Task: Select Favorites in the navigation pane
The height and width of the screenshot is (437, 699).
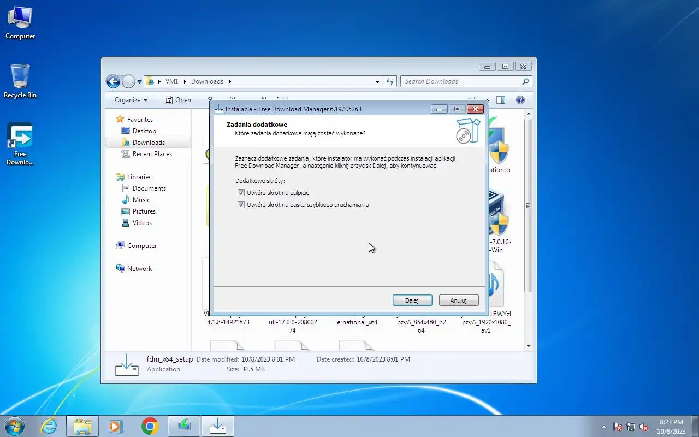Action: [x=134, y=120]
